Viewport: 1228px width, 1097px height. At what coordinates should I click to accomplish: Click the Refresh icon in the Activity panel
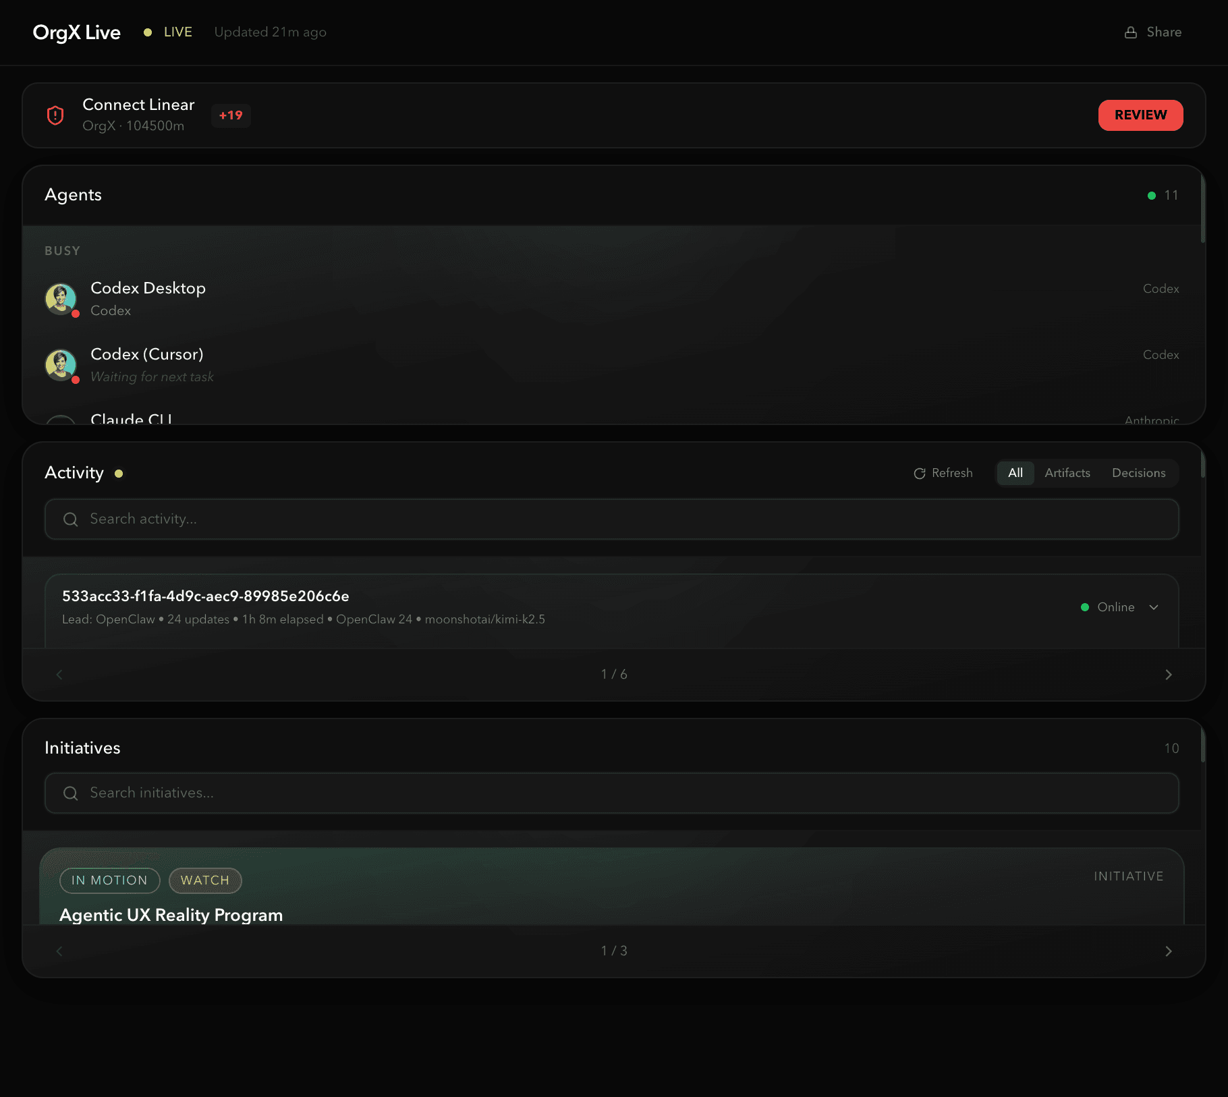click(920, 473)
